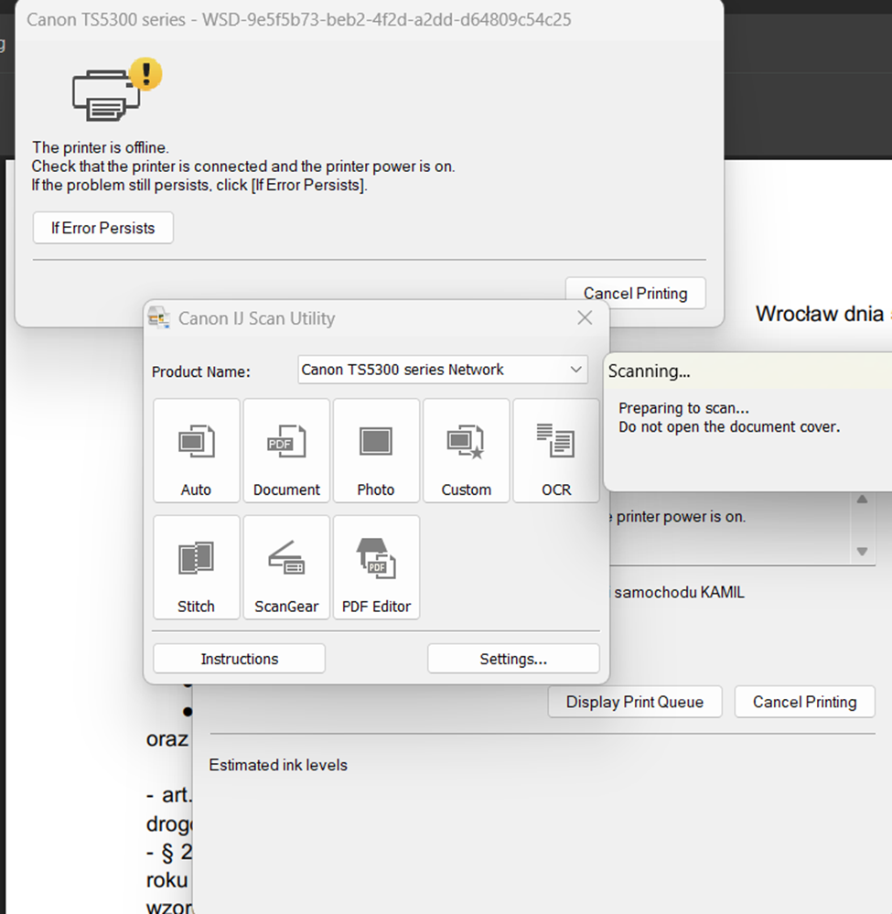This screenshot has height=914, width=892.
Task: Cancel printing in the offline warning window
Action: coord(635,293)
